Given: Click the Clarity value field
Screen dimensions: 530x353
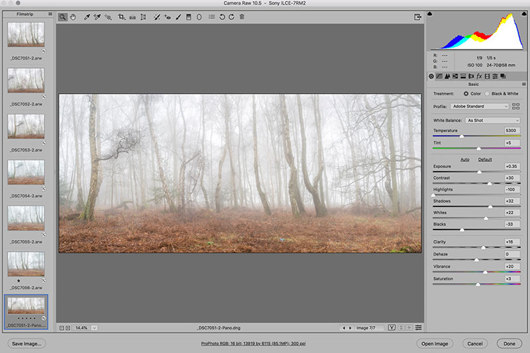Looking at the screenshot, I should [511, 242].
